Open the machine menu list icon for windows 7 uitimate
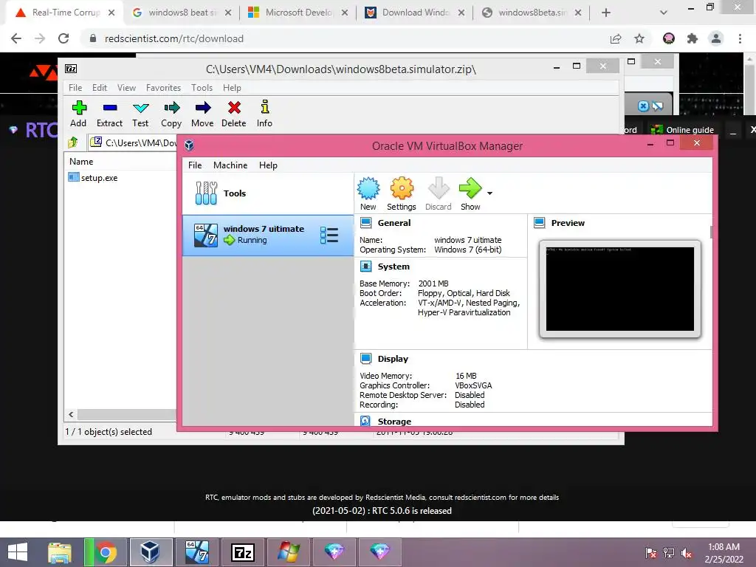This screenshot has height=567, width=756. (329, 236)
